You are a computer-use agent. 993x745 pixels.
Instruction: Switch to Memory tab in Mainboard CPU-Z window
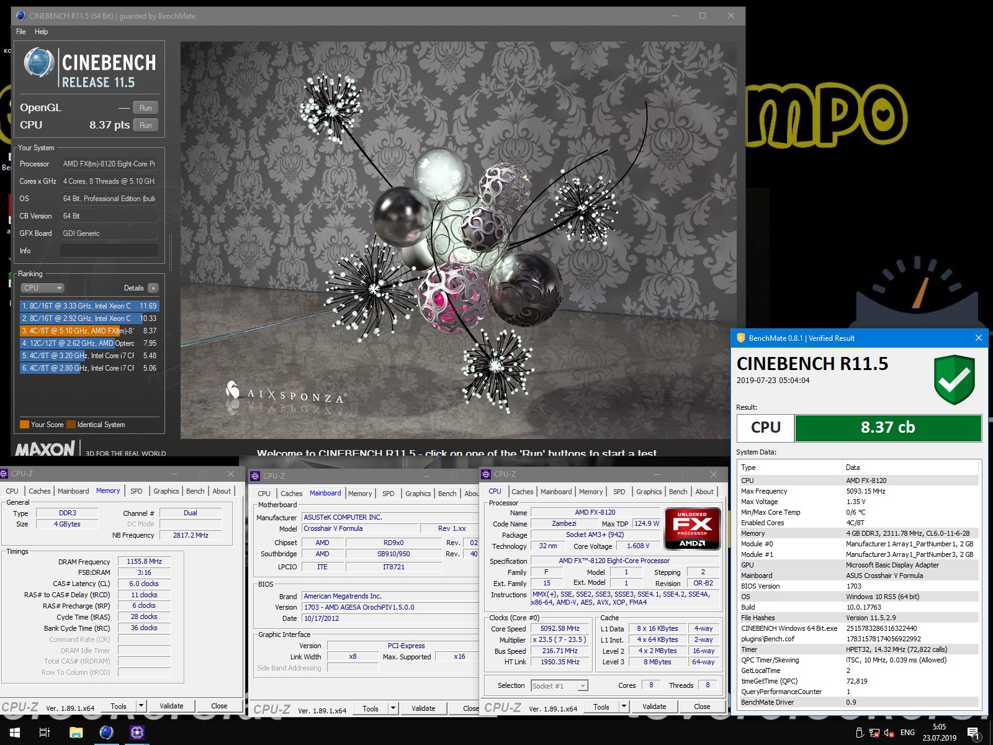point(360,494)
